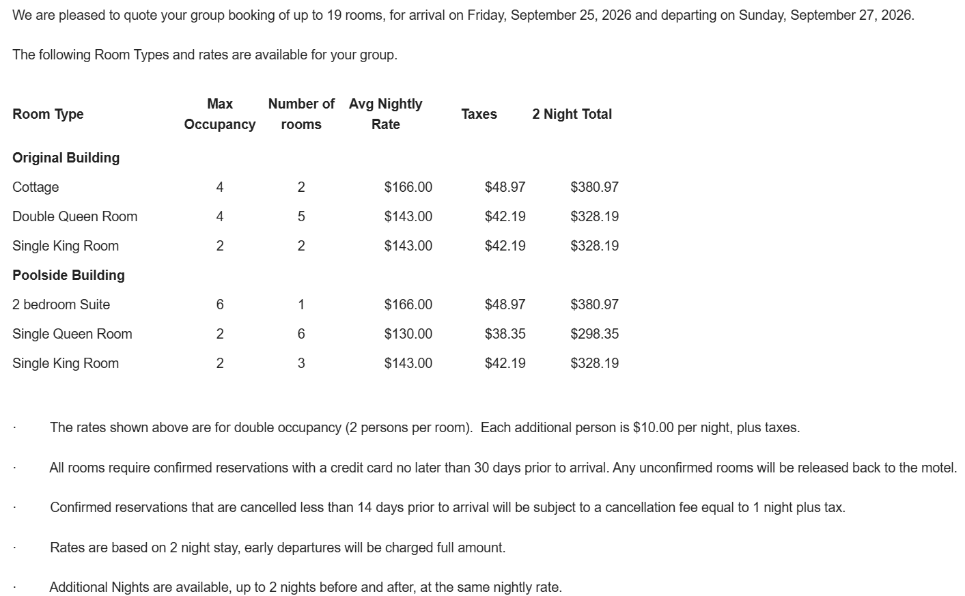
Task: Select the 2 bedroom Suite label
Action: click(x=61, y=304)
